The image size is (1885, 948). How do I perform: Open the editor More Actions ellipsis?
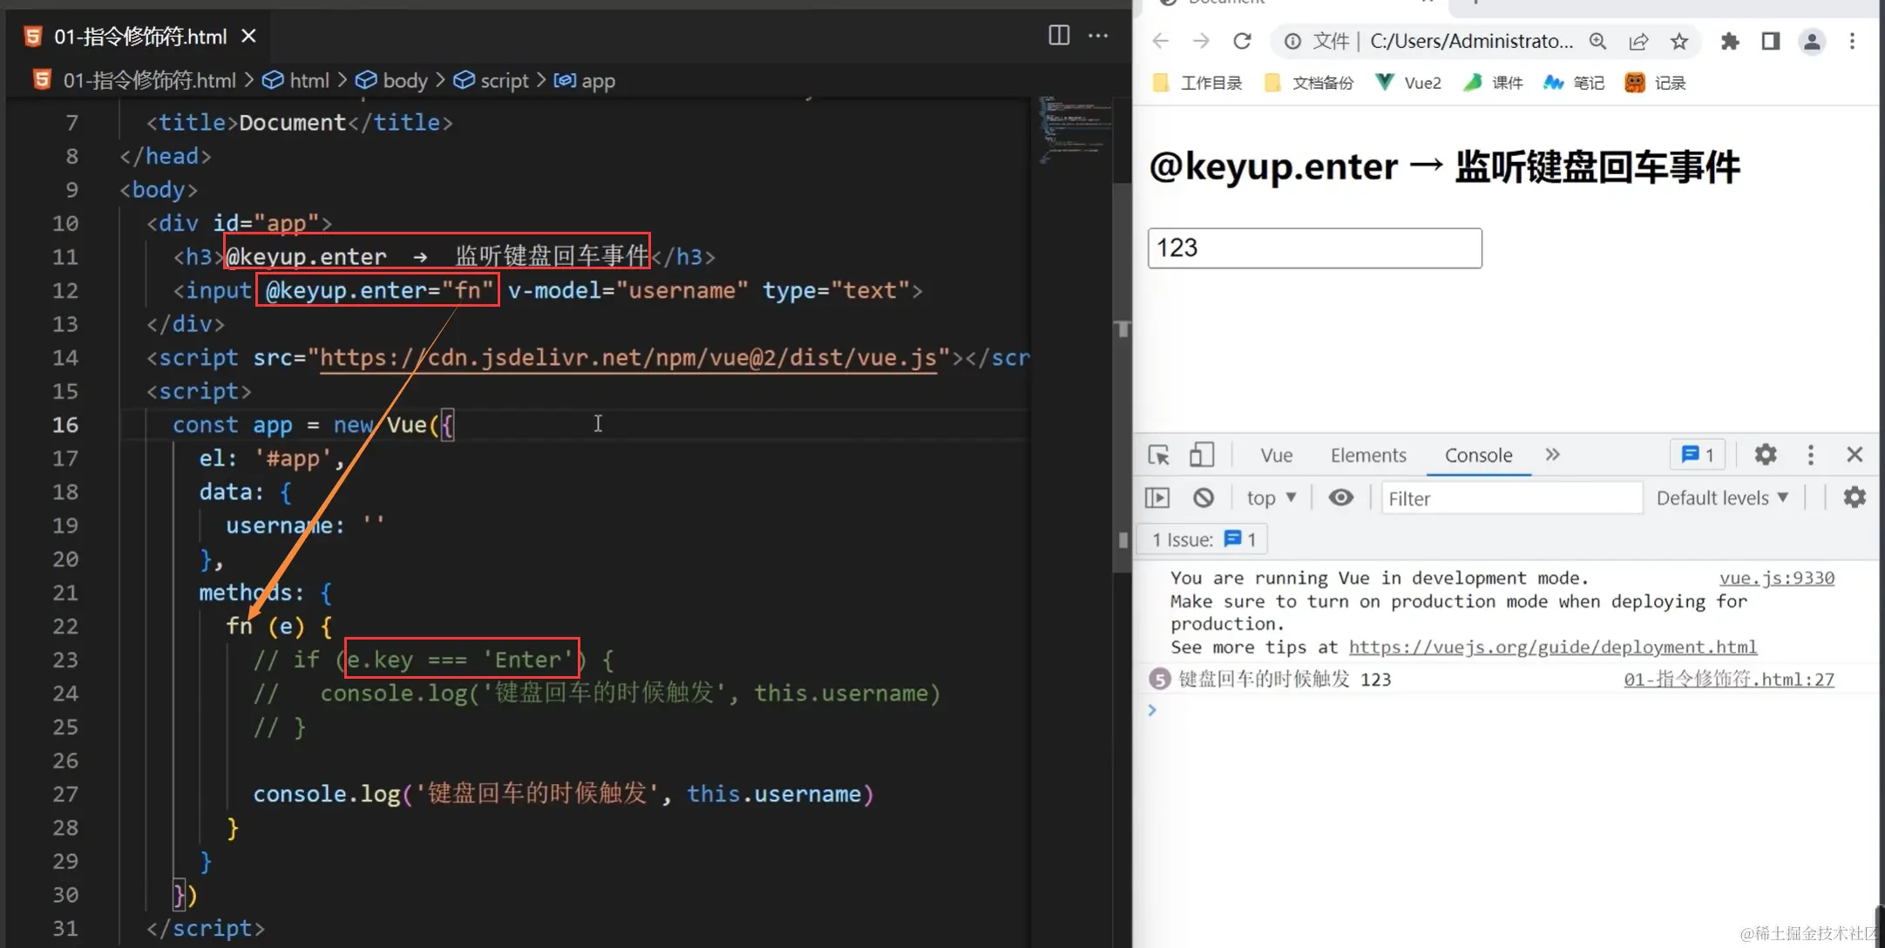pyautogui.click(x=1098, y=35)
